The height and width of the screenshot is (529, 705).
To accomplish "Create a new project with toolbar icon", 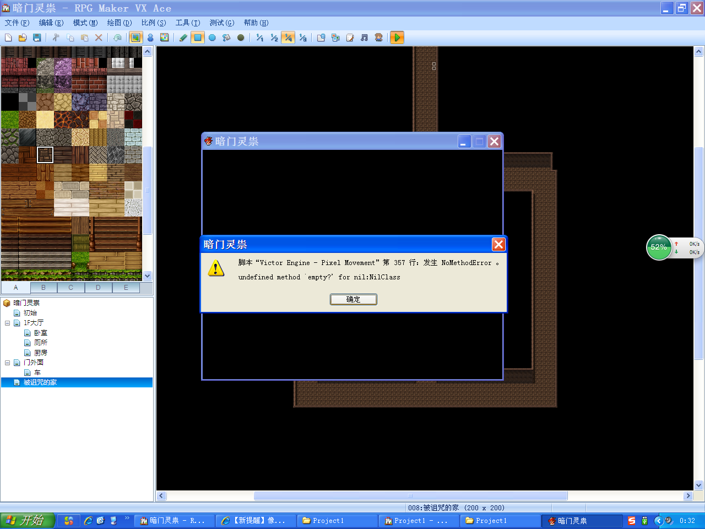I will [8, 37].
